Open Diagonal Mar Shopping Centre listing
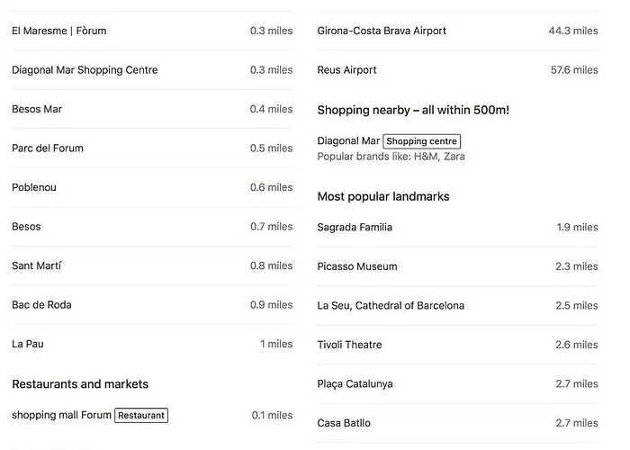 click(x=152, y=70)
